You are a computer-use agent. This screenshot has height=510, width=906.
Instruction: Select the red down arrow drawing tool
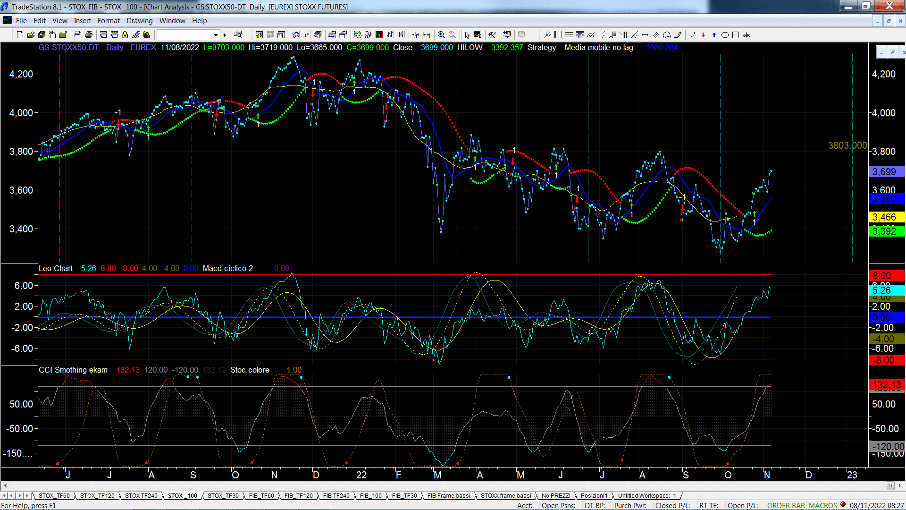tap(703, 35)
